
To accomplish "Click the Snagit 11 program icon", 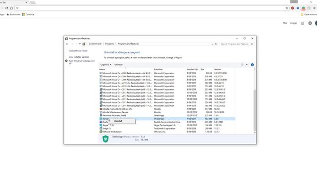I will point(101,129).
